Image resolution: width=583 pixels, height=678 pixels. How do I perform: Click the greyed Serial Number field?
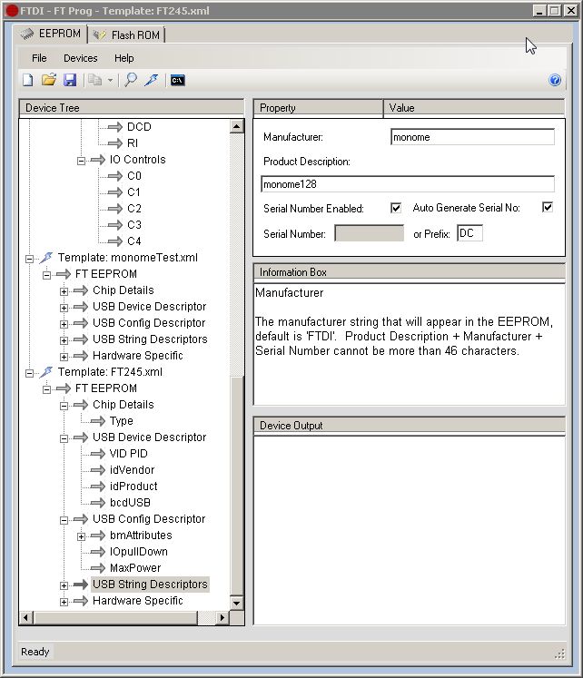369,233
